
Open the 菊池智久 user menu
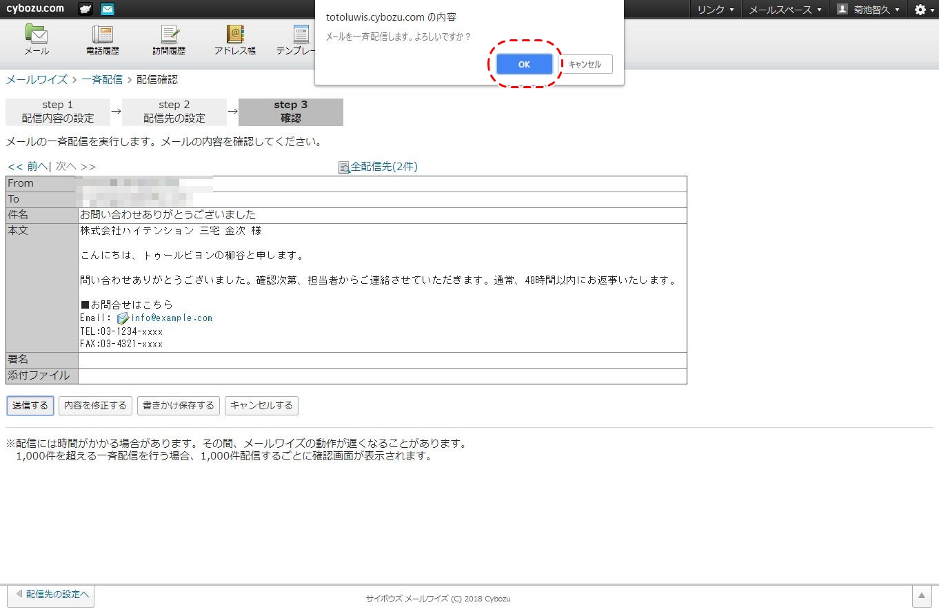pyautogui.click(x=868, y=9)
